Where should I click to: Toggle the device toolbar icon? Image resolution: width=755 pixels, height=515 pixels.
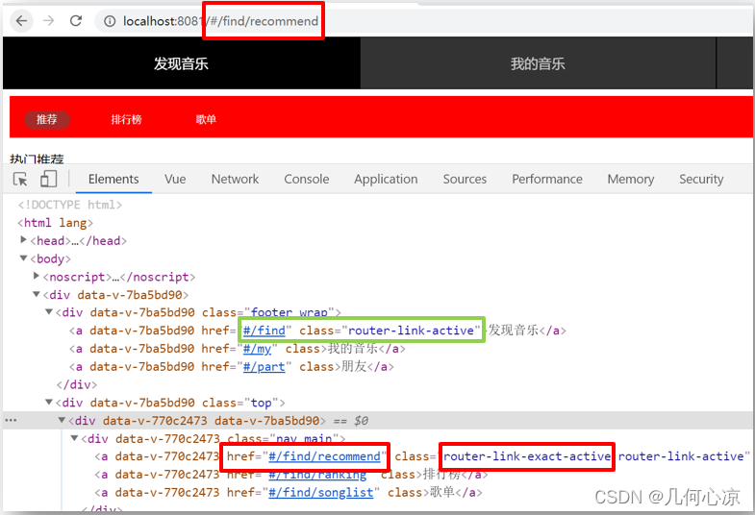(49, 179)
